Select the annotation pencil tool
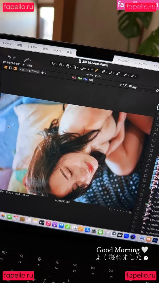Image resolution: width=159 pixels, height=283 pixels. pyautogui.click(x=132, y=76)
